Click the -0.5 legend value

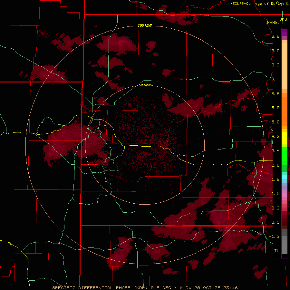274,222
